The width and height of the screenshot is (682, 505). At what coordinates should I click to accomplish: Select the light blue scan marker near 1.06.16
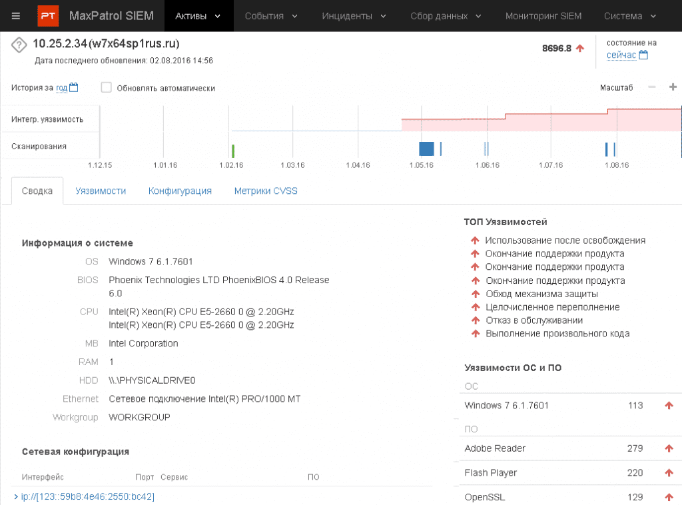(x=486, y=149)
